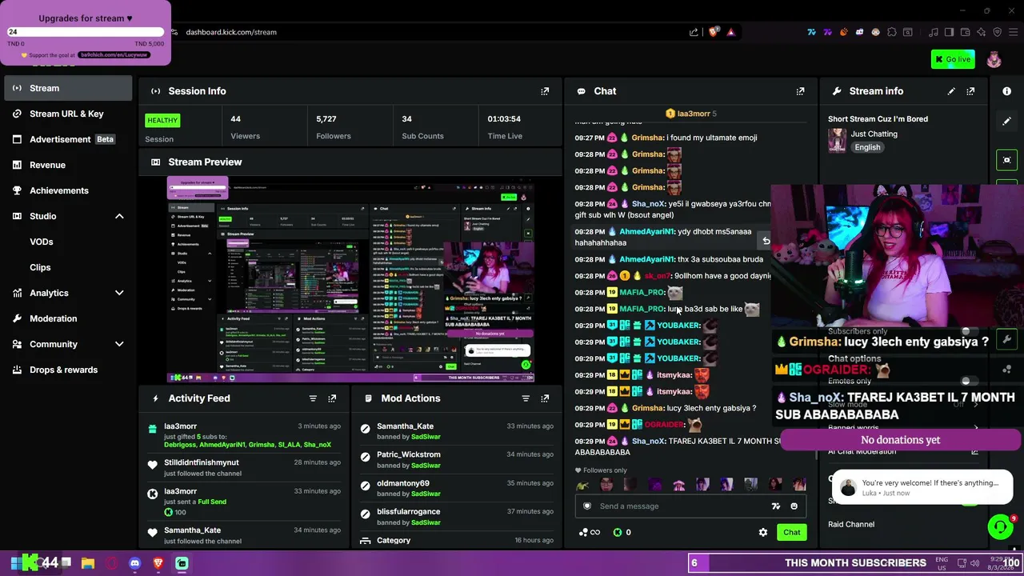Screen dimensions: 1024x576
Task: Open the profile avatar menu
Action: point(994,60)
